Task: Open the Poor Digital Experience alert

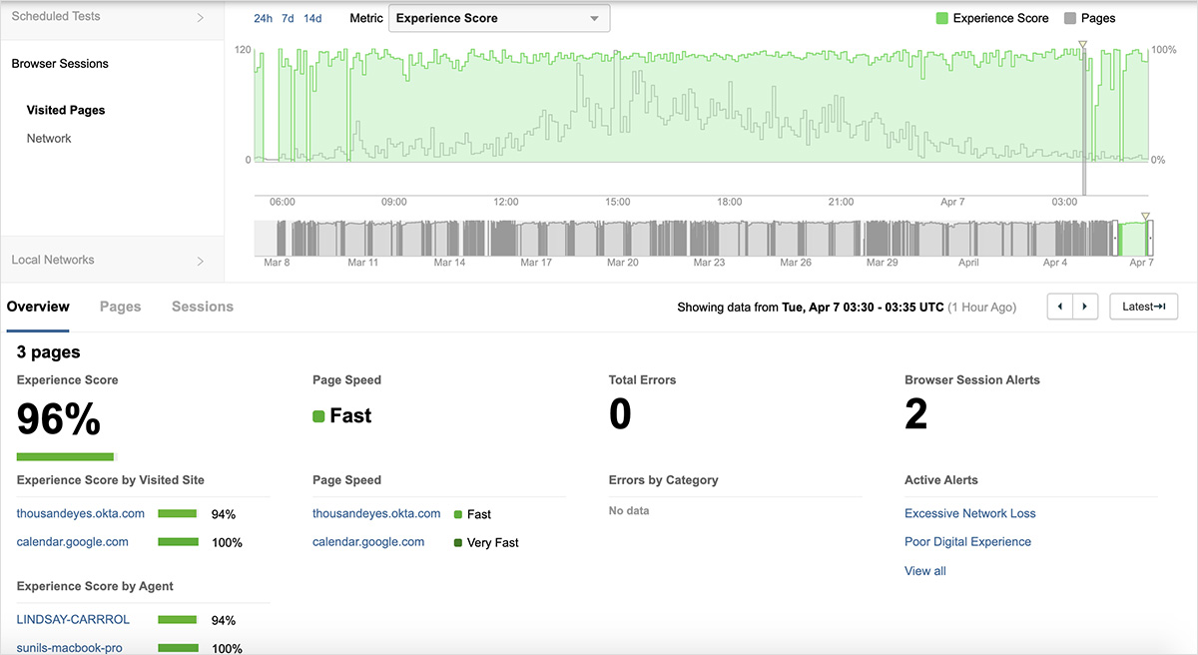Action: click(967, 542)
